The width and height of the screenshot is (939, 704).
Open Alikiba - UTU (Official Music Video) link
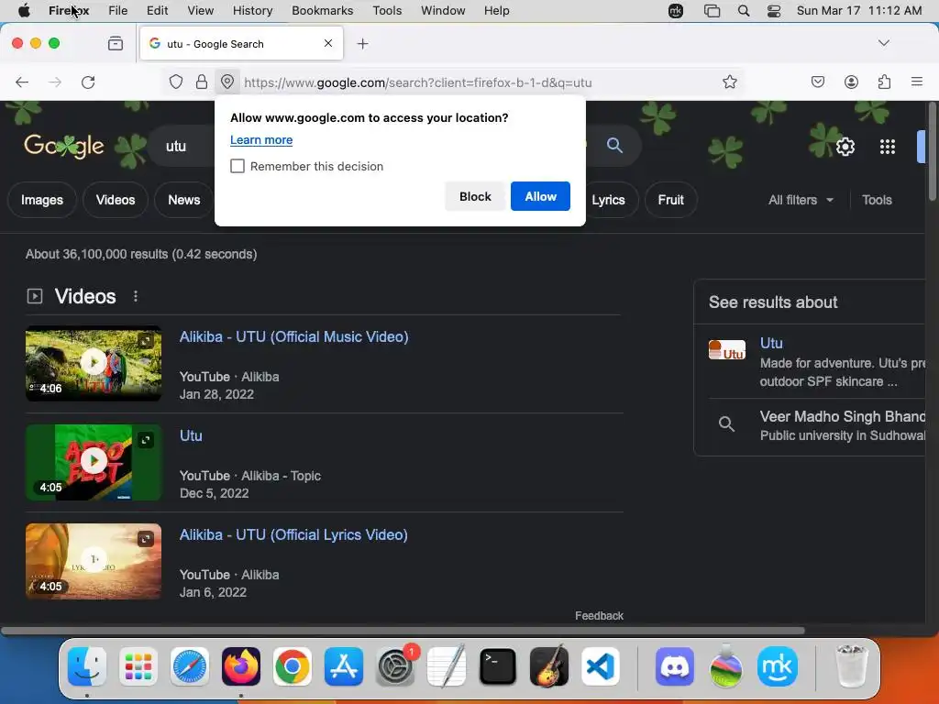coord(294,336)
